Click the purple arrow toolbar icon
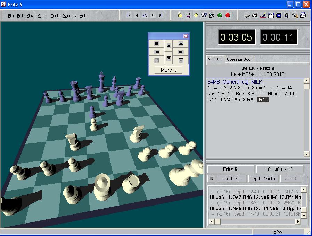Image resolution: width=312 pixels, height=236 pixels. (x=188, y=15)
